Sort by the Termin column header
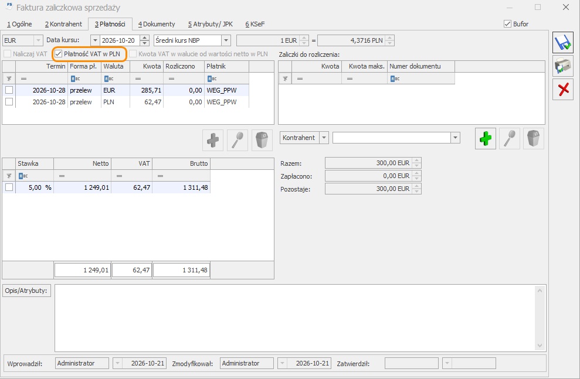Screen dimensions: 580x379 (41, 67)
